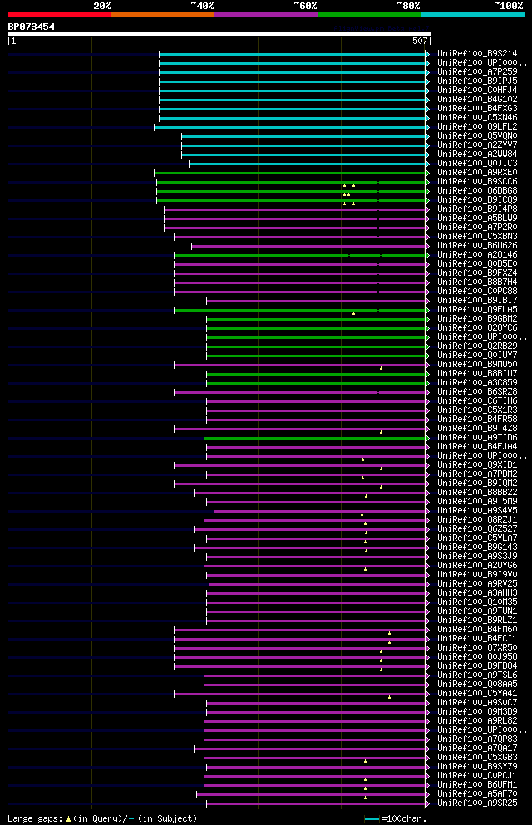Screen dimensions: 532x825
Task: Select label UniRef100_C5YA41
Action: point(477,693)
